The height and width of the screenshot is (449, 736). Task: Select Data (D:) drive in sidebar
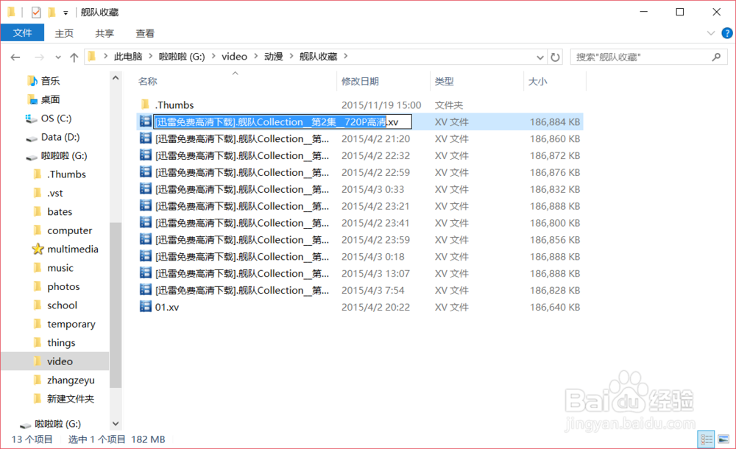tap(60, 137)
